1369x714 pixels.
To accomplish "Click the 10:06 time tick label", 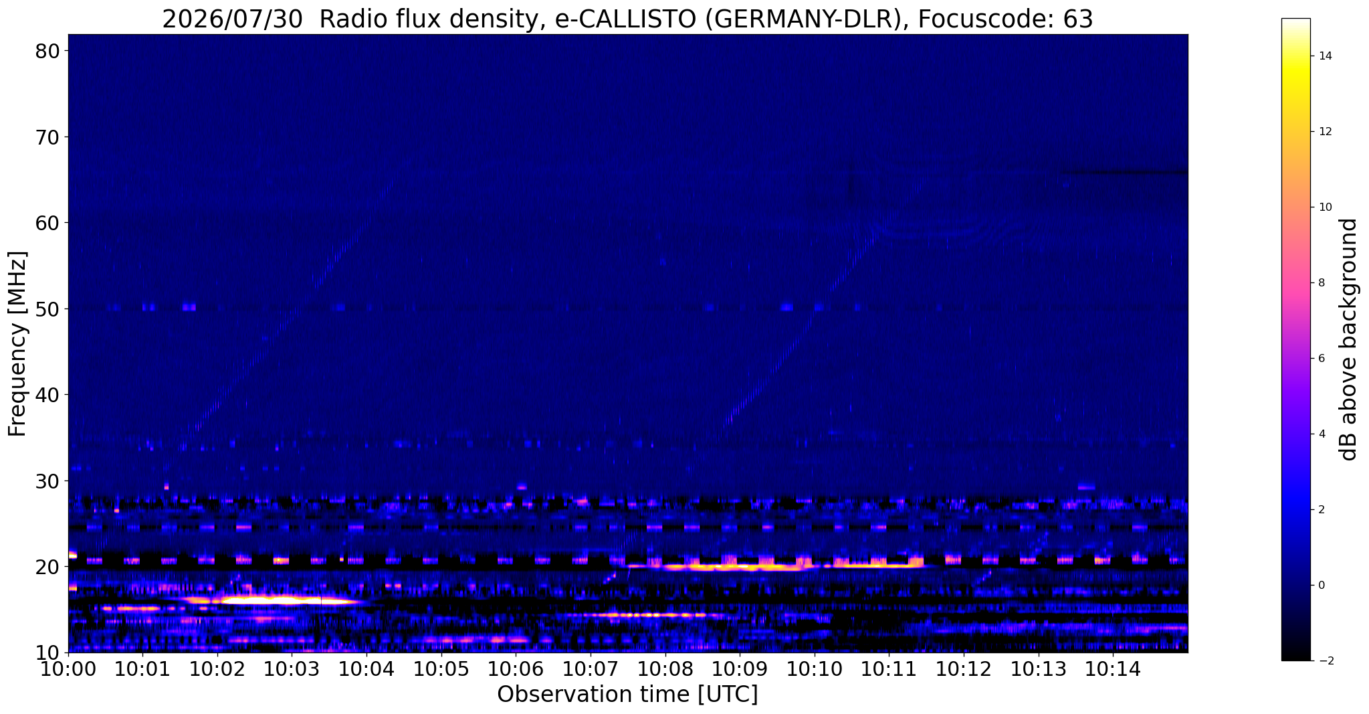I will [516, 668].
